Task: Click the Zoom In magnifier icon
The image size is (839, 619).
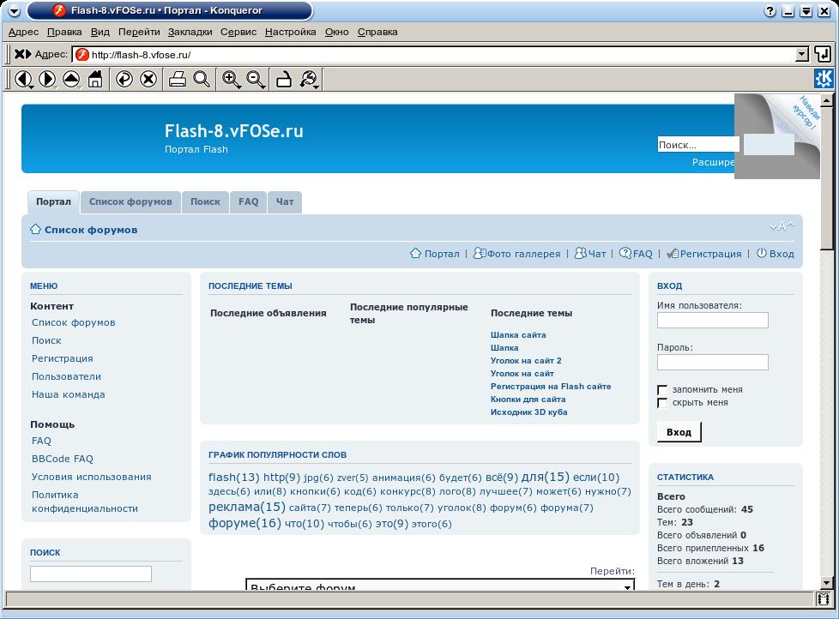Action: click(x=231, y=80)
